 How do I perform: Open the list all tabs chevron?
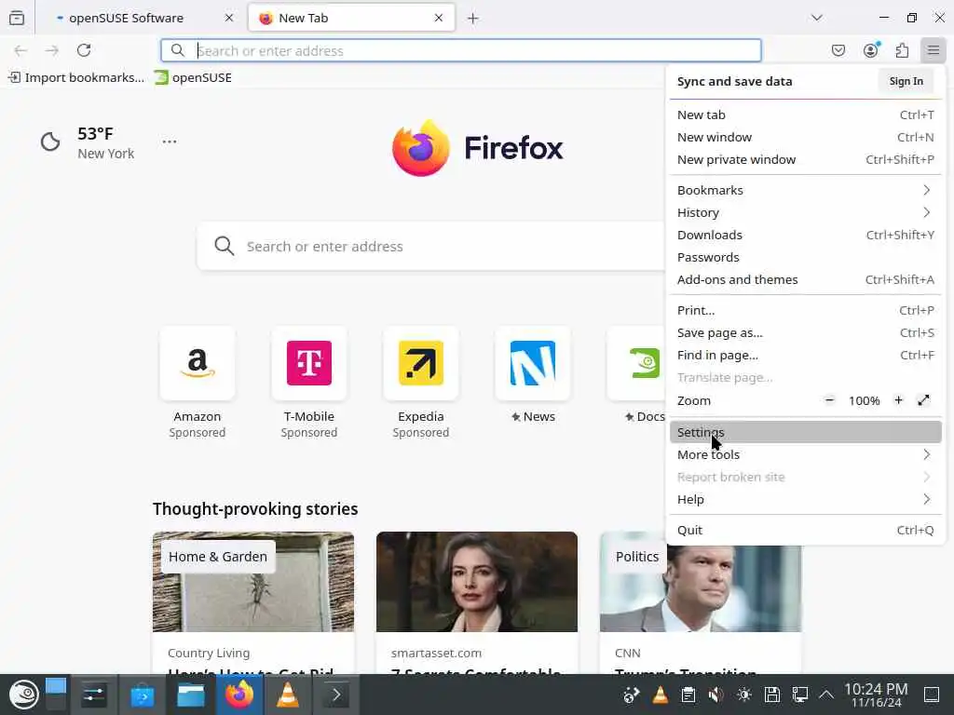(816, 19)
